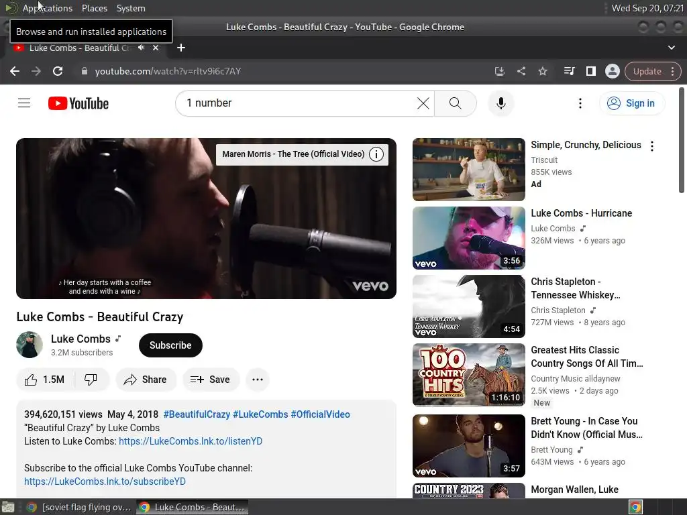Click the page vertical scrollbar
The width and height of the screenshot is (687, 515).
click(x=682, y=140)
